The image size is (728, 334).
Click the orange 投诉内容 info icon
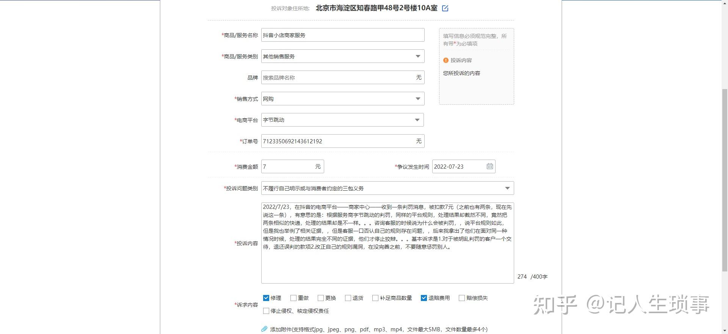446,60
